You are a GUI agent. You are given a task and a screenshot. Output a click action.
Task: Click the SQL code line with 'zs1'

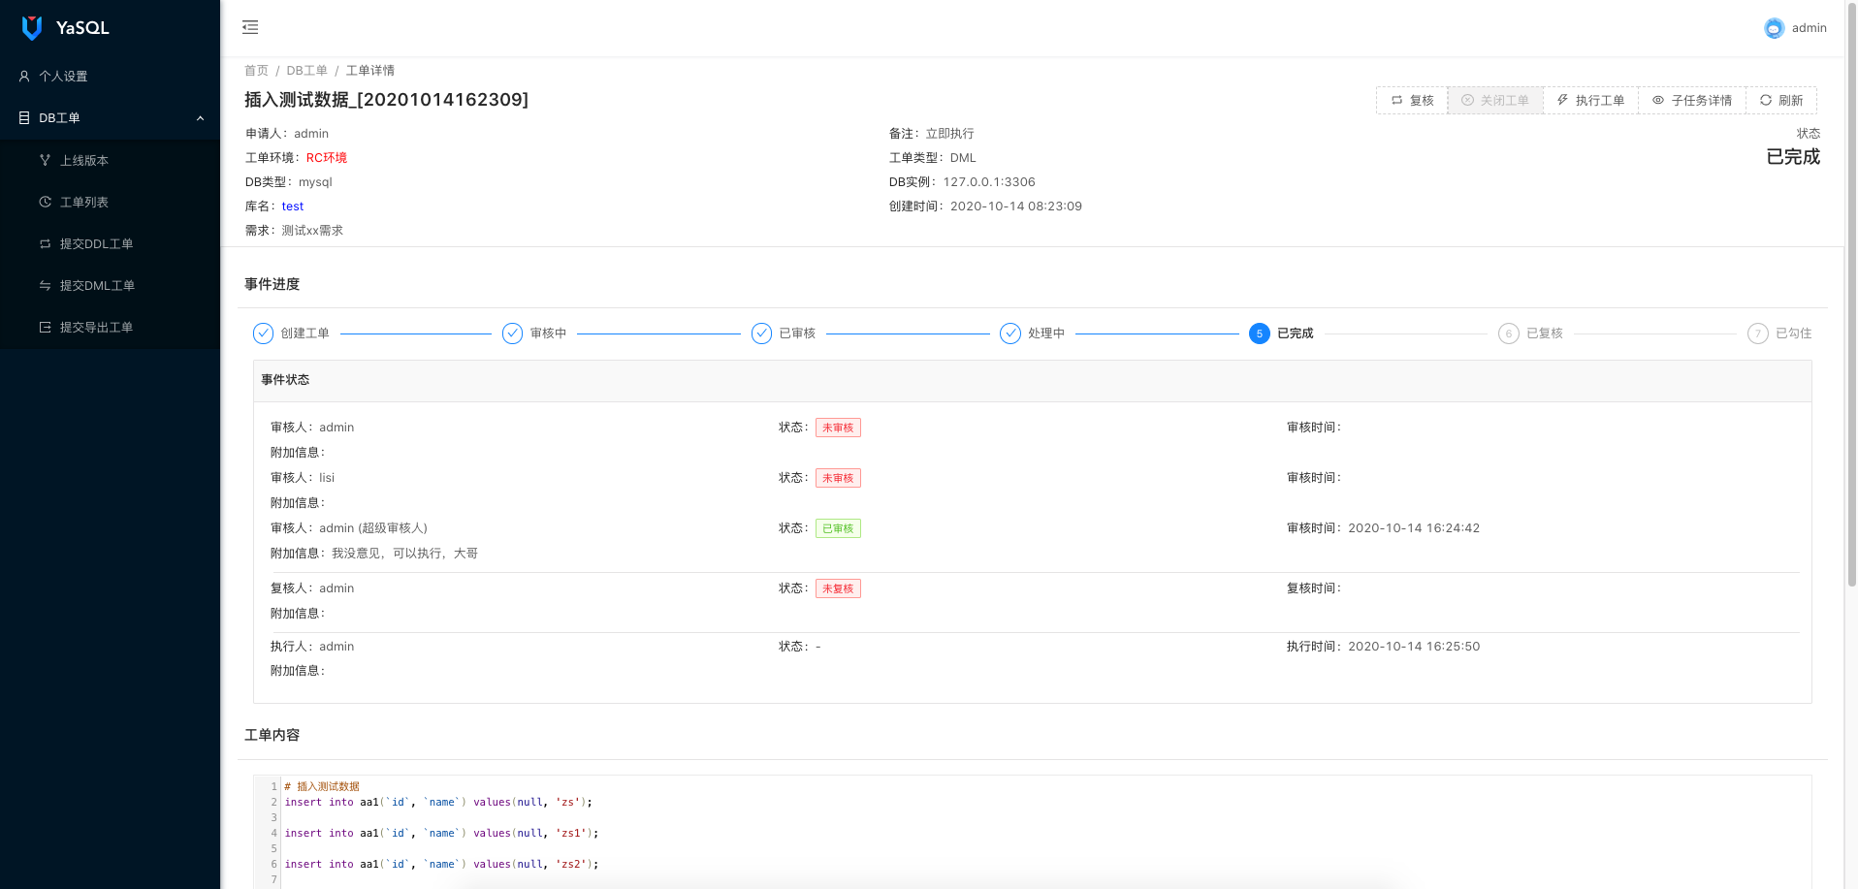tap(441, 833)
